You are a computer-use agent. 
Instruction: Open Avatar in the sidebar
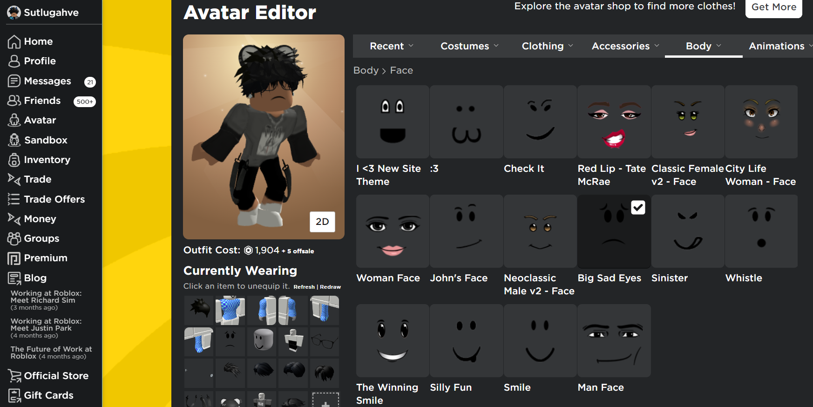[32, 120]
